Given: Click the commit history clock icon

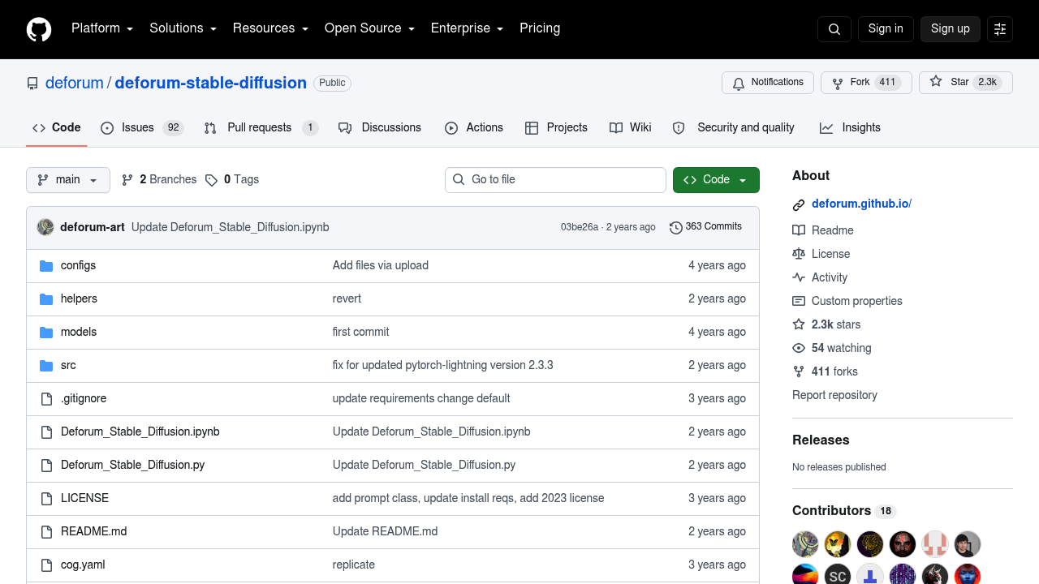Looking at the screenshot, I should pos(675,227).
